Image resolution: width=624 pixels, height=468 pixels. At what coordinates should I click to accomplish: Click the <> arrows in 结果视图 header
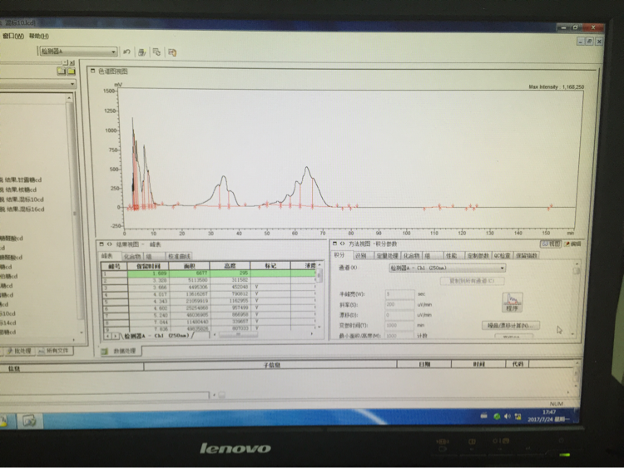coord(109,244)
